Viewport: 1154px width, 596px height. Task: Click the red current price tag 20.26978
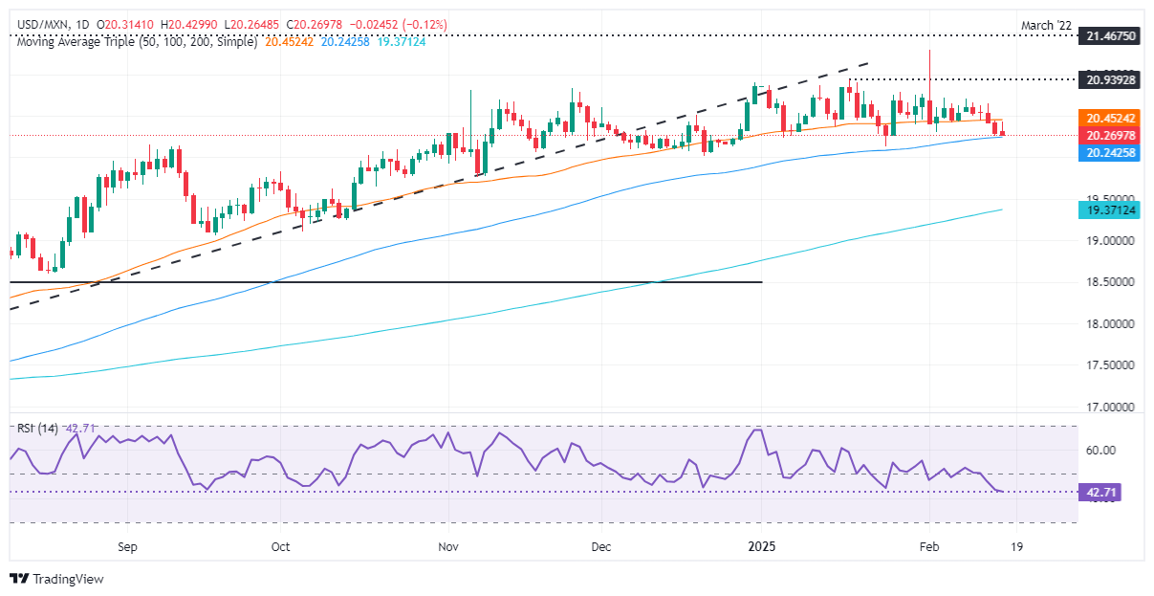point(1111,135)
